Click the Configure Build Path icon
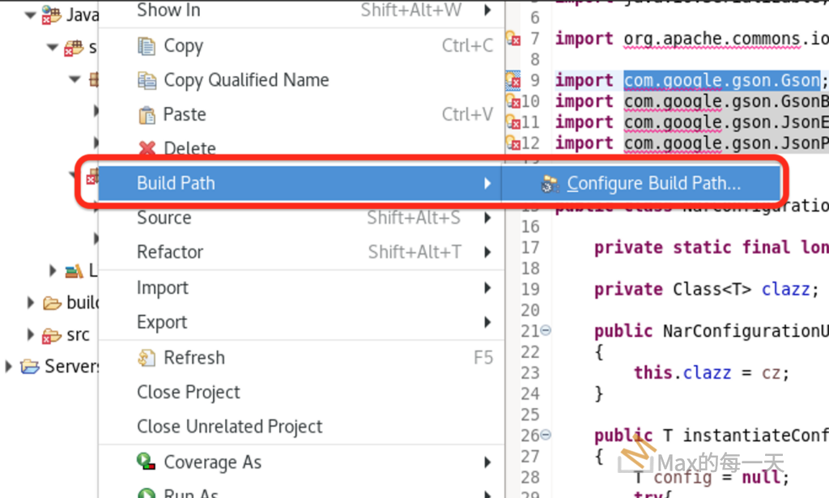The width and height of the screenshot is (829, 498). pos(551,184)
